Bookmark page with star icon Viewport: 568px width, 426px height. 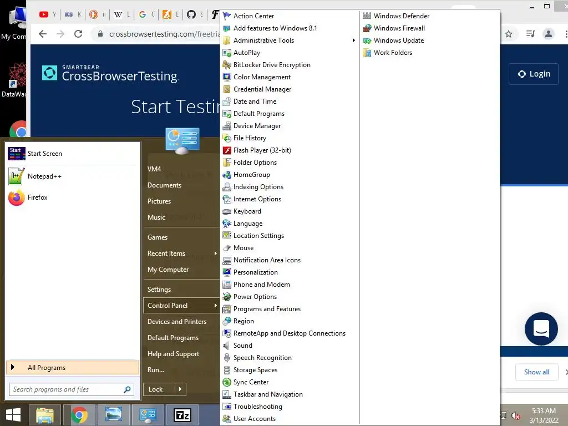coord(509,34)
